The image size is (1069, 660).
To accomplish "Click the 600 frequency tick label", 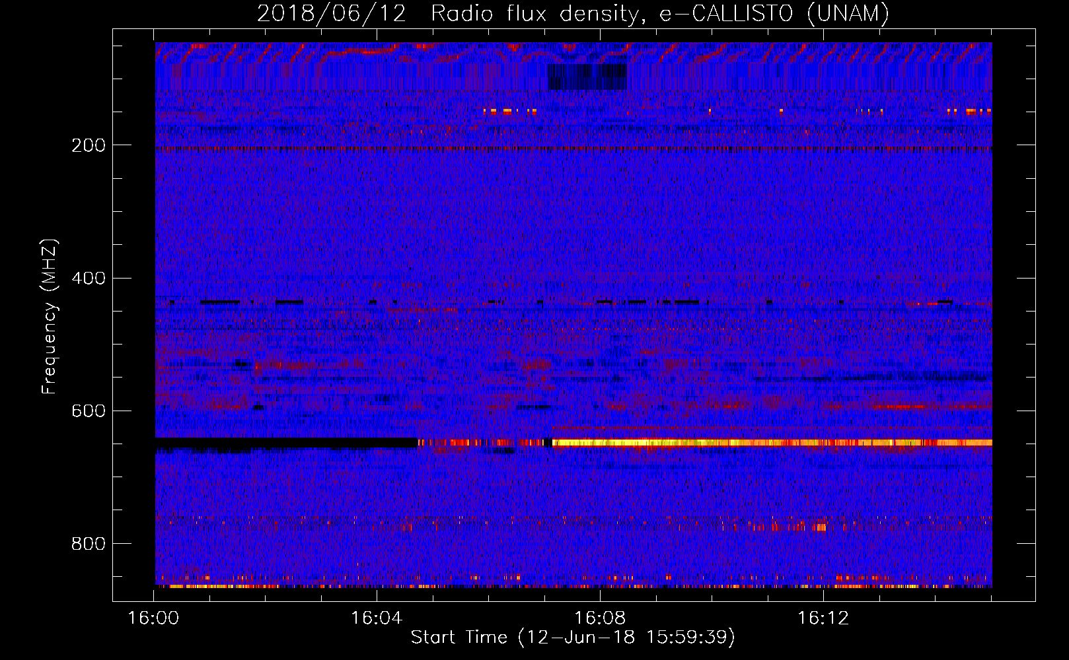I will click(88, 411).
